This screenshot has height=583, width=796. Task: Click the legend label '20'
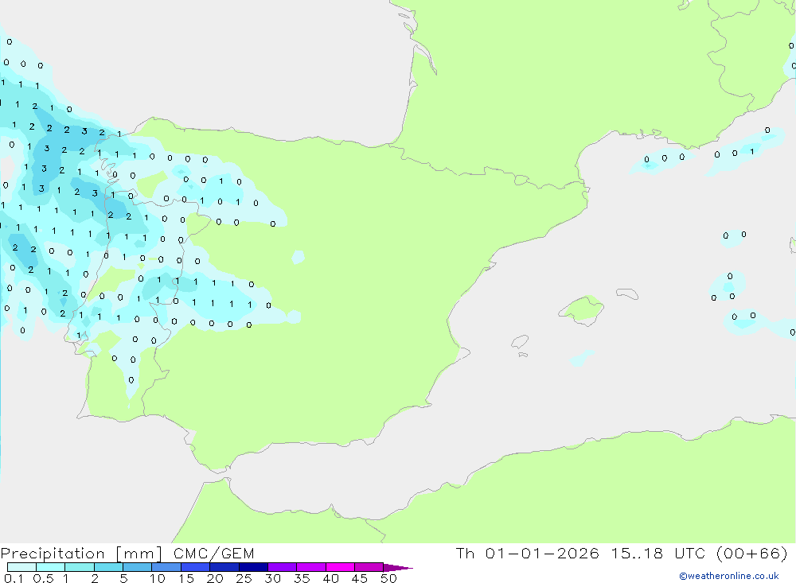215,578
